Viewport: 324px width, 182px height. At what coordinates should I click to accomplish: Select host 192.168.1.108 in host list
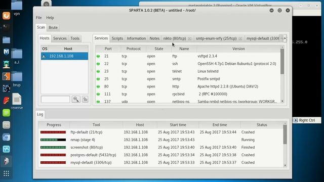pyautogui.click(x=64, y=56)
